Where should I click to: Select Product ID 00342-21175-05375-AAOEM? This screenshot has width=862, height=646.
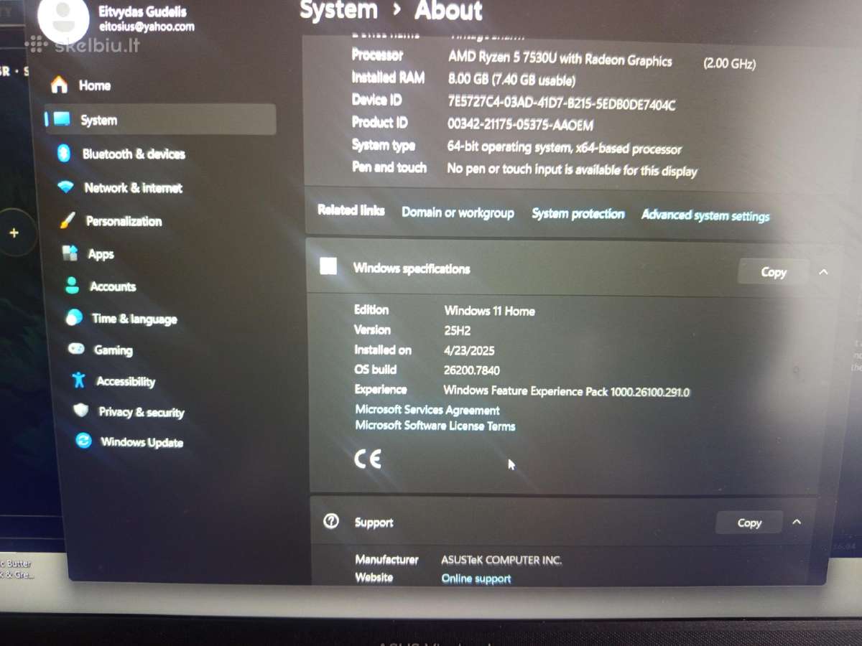(521, 124)
